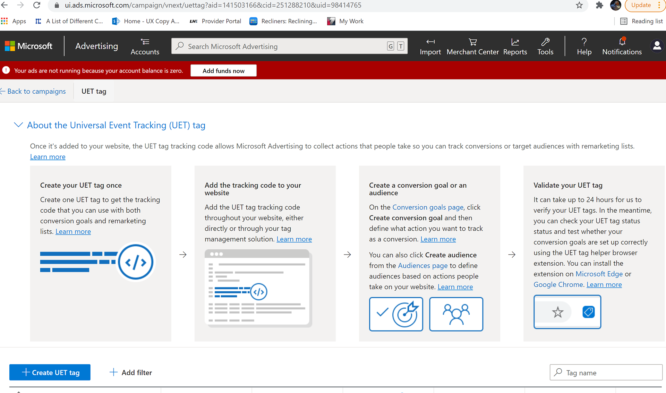
Task: Click the browser forward arrow
Action: point(20,5)
